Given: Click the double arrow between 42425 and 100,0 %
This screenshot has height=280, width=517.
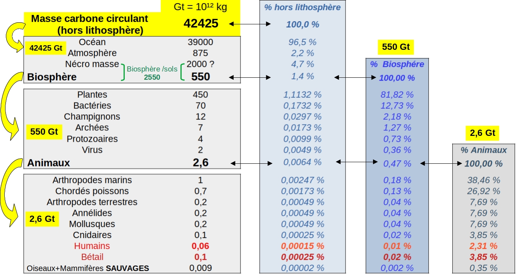Looking at the screenshot, I should [x=255, y=24].
